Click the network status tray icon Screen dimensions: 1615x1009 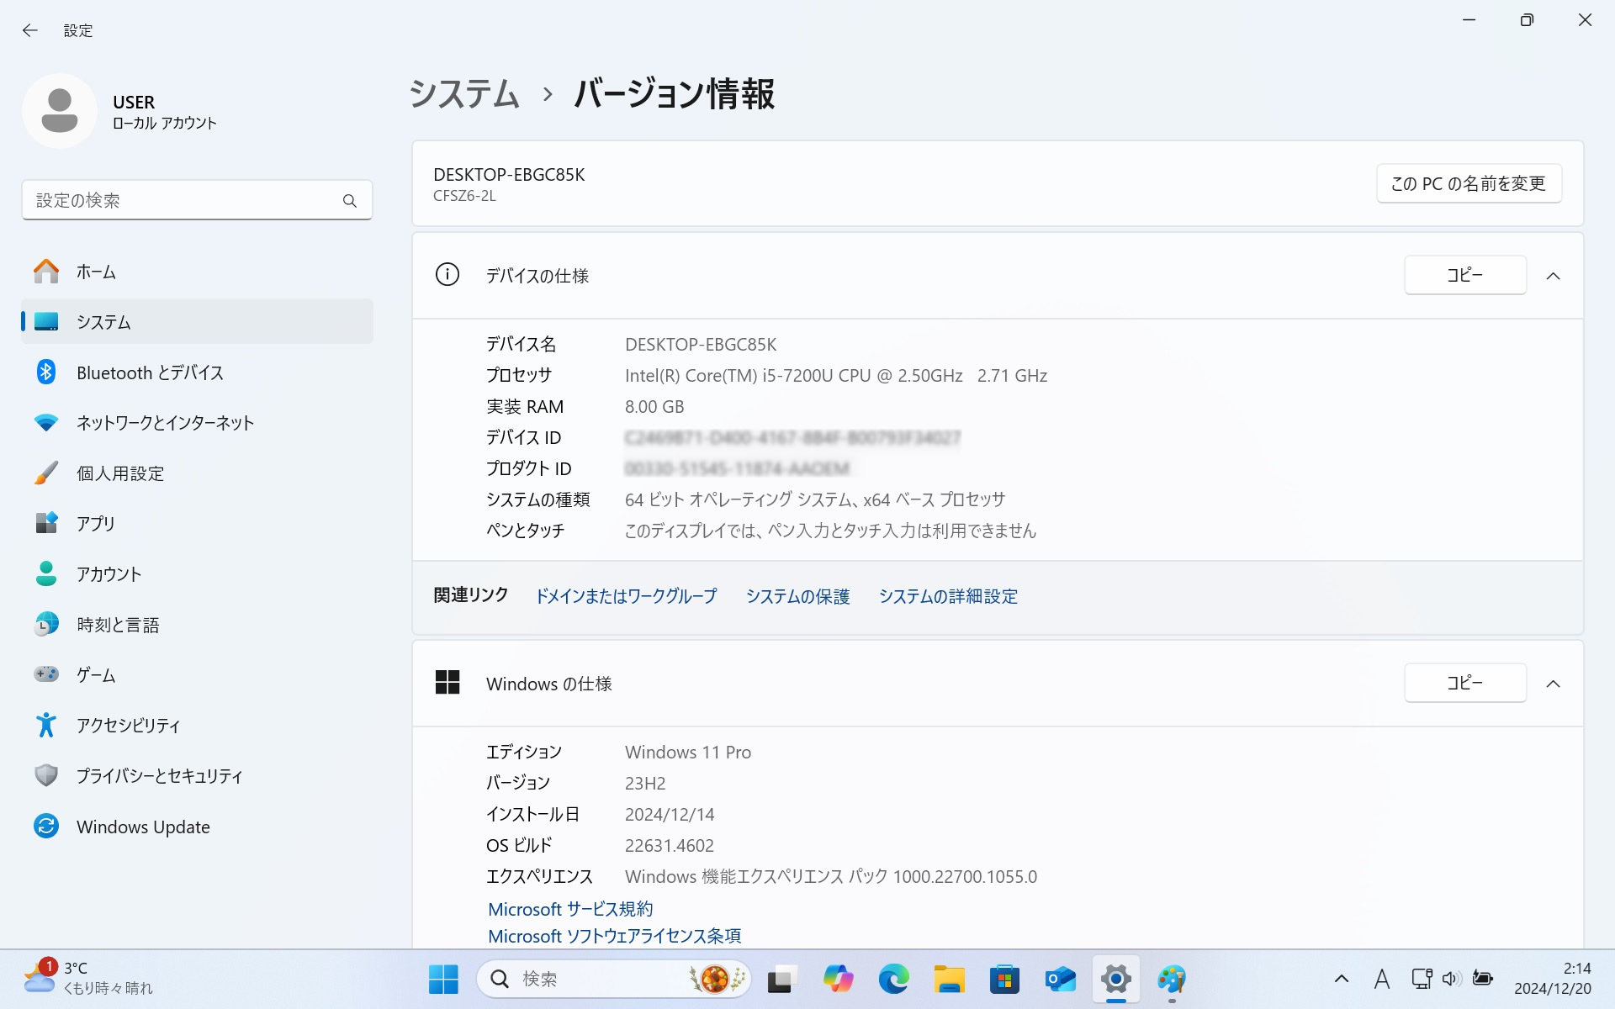(1422, 979)
